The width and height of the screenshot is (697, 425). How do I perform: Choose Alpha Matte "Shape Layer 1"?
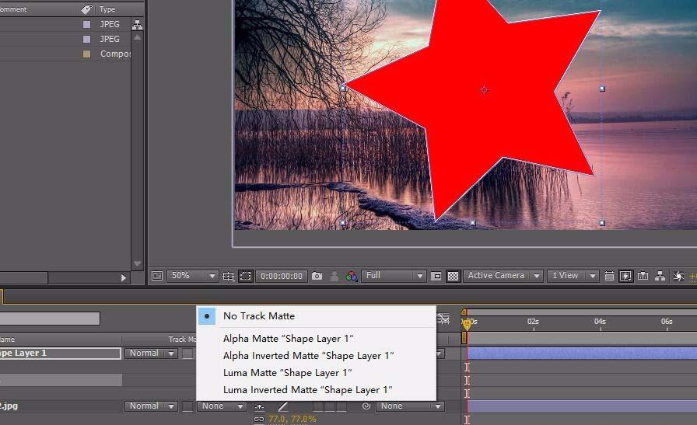coord(288,339)
